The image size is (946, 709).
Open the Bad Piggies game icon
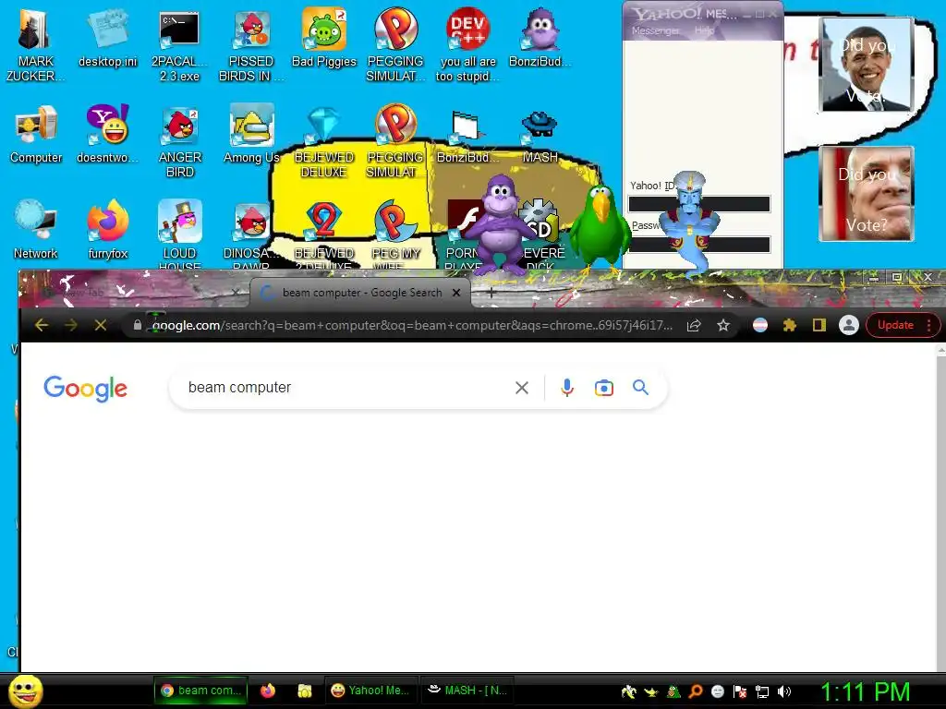click(x=324, y=37)
